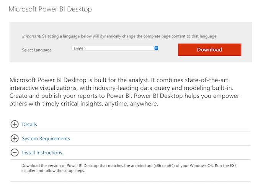Click the System Requirements link
This screenshot has width=268, height=196.
pyautogui.click(x=46, y=139)
